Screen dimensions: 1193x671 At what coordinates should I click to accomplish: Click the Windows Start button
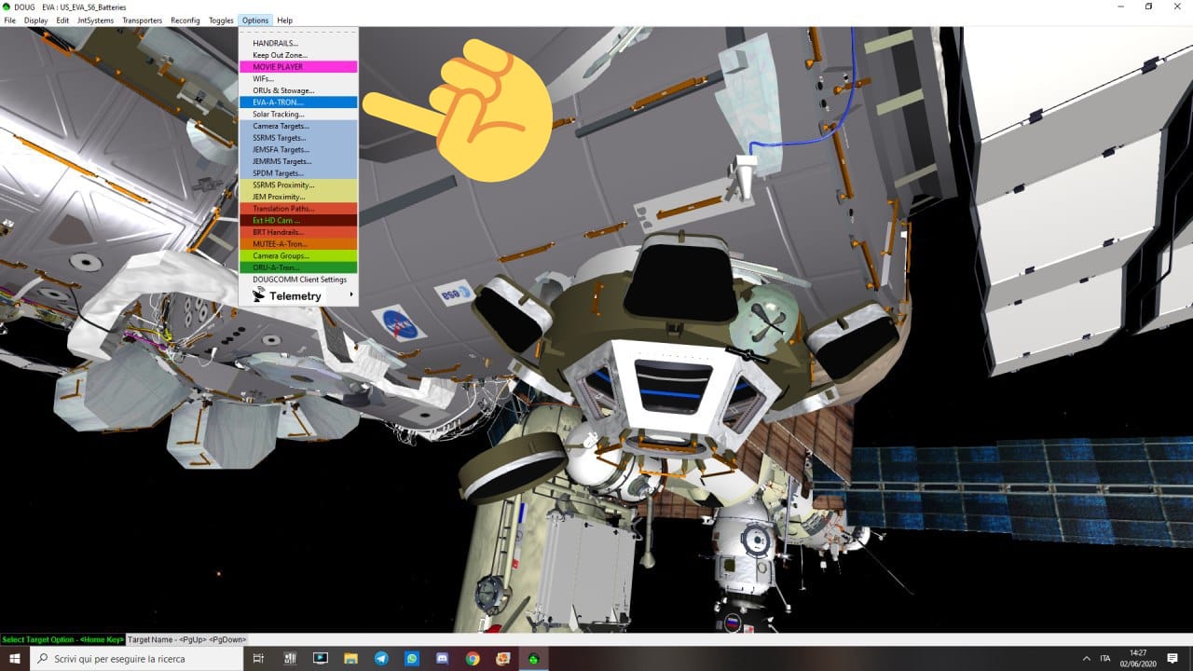15,659
